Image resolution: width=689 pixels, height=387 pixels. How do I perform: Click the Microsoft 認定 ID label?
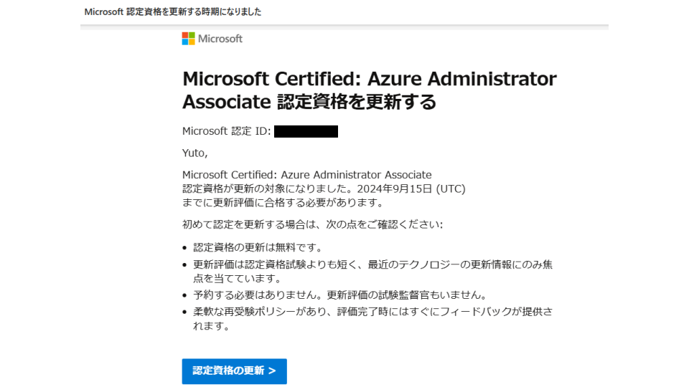[x=226, y=131]
